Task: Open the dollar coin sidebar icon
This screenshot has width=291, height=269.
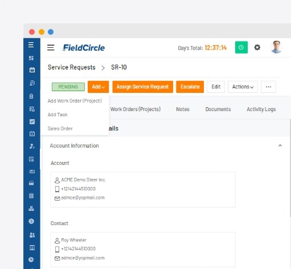Action: pos(31,221)
